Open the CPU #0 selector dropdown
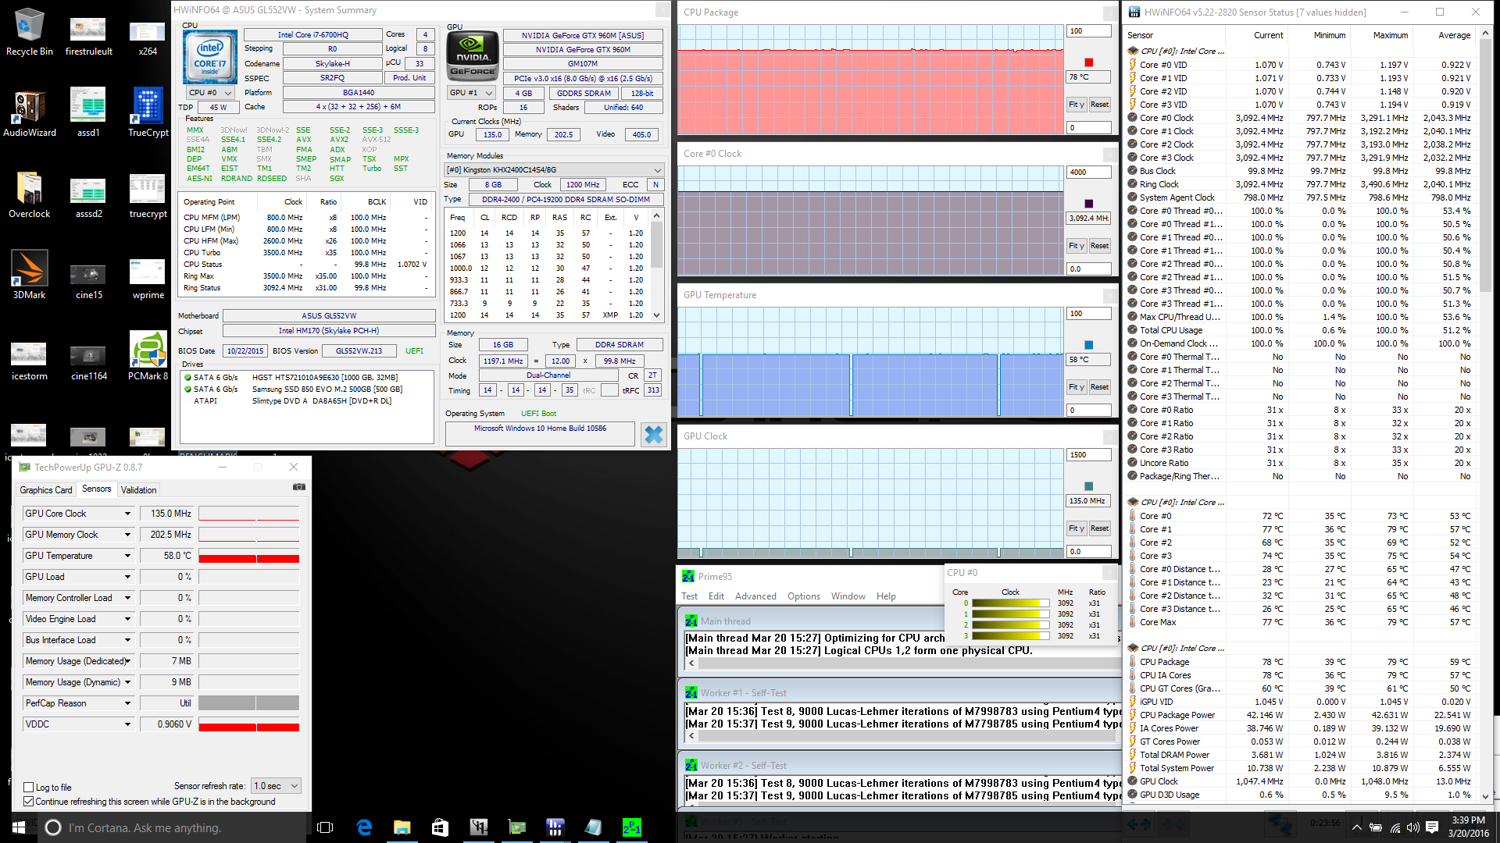Screen dimensions: 1500x843 pos(209,93)
